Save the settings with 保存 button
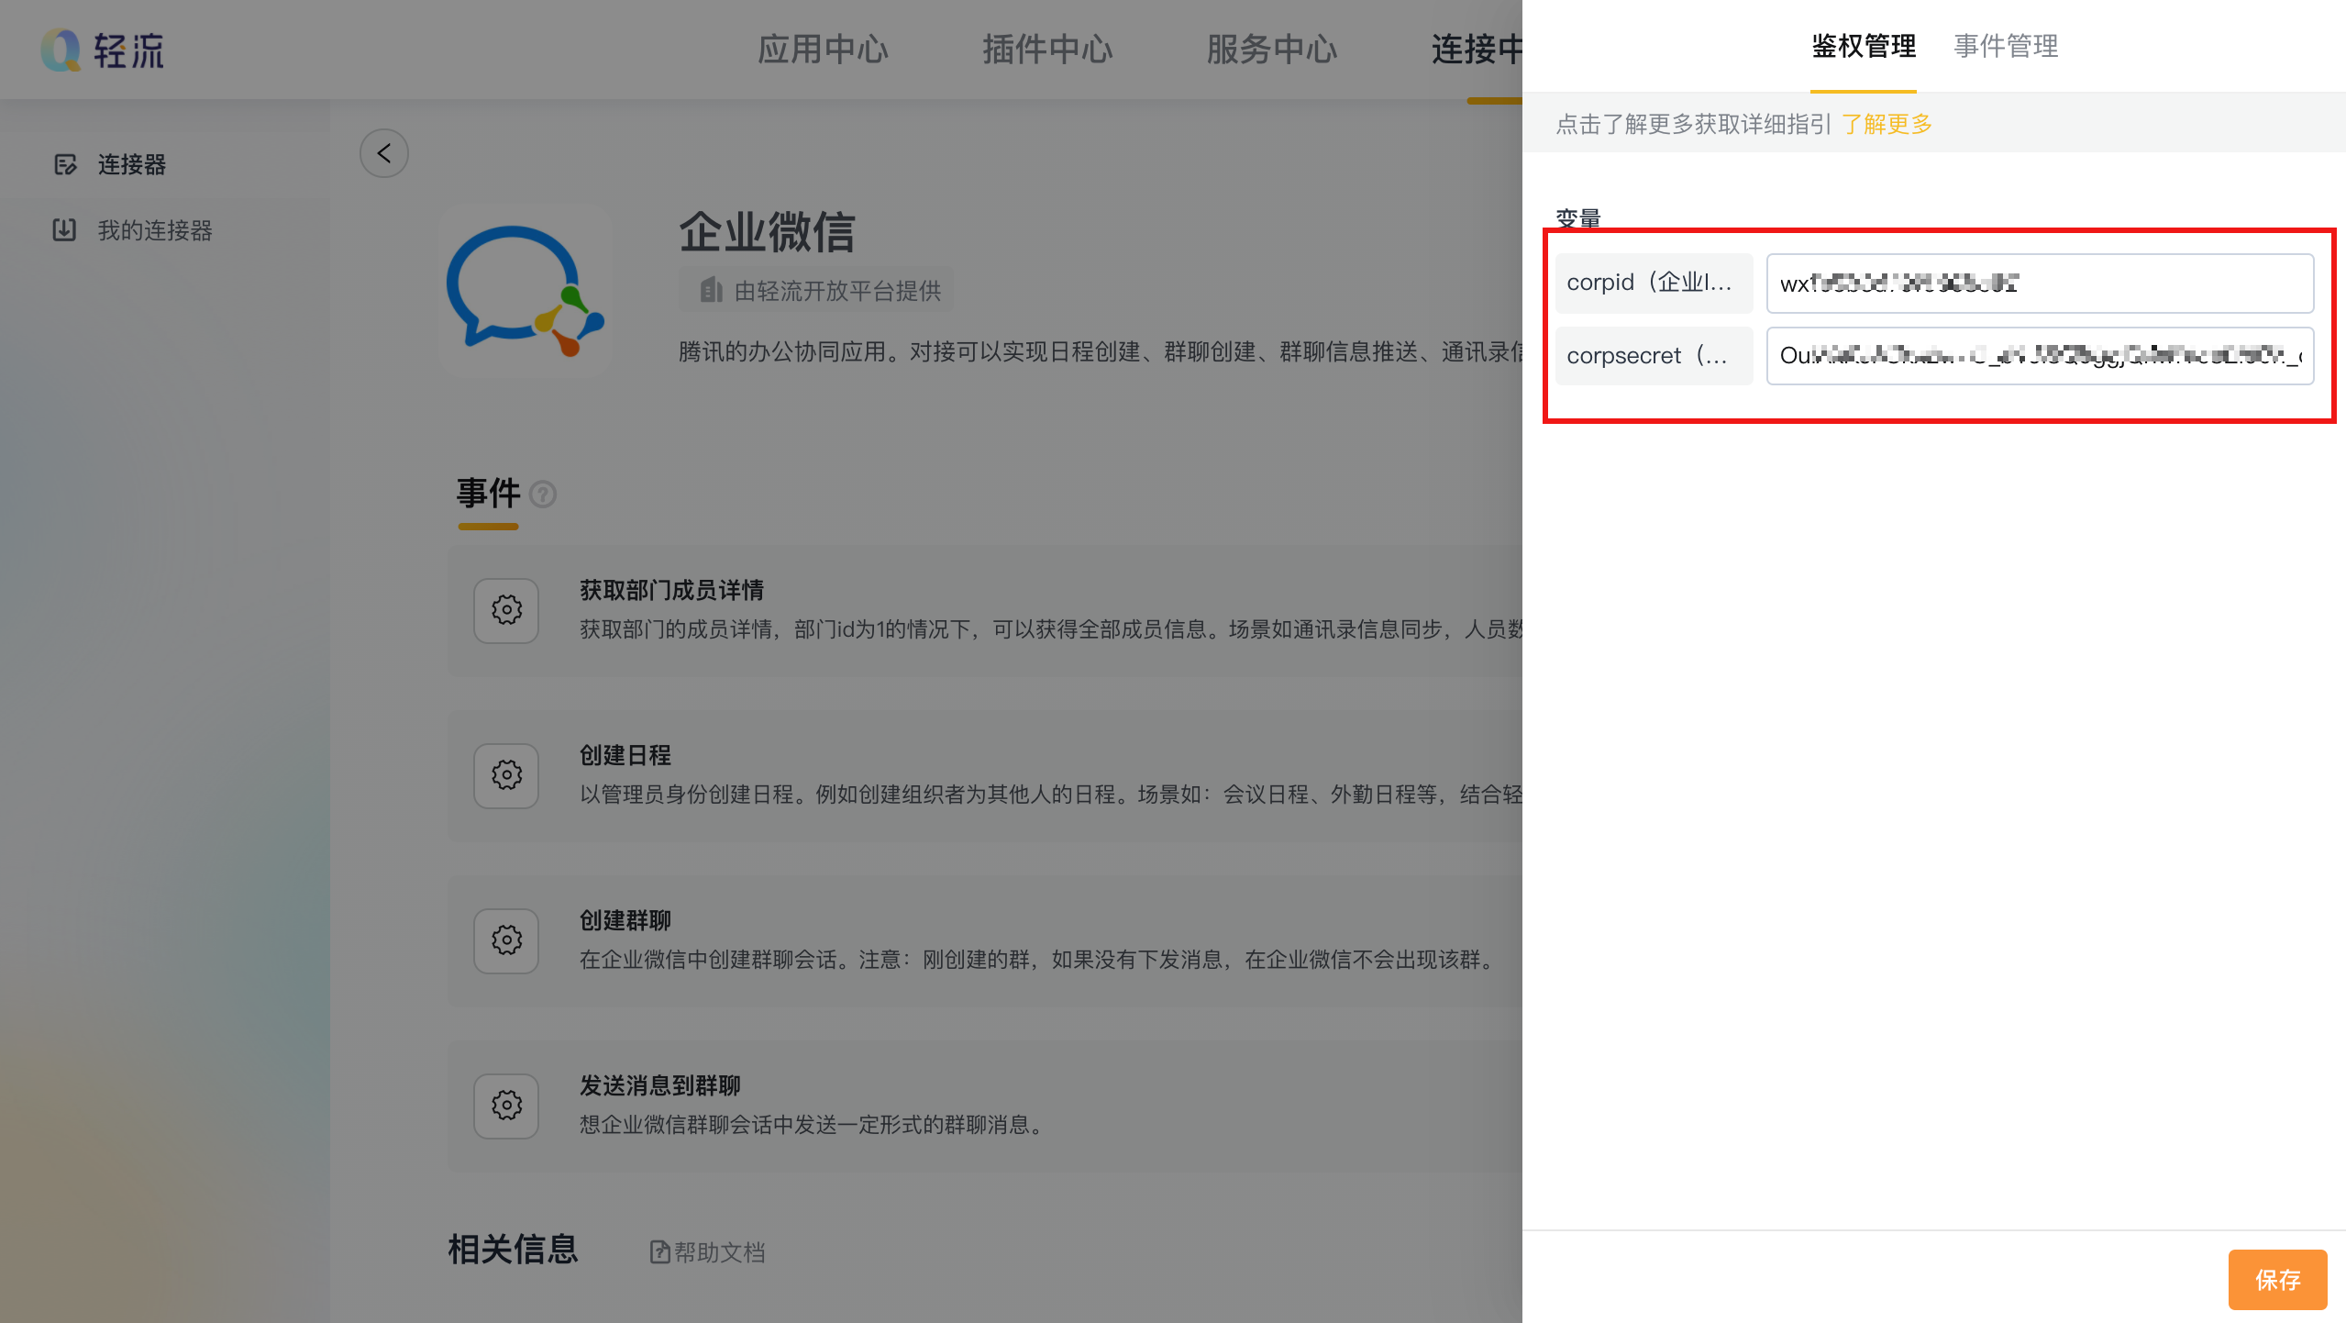 pyautogui.click(x=2277, y=1279)
